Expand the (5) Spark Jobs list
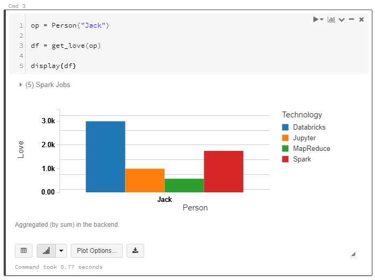This screenshot has height=280, width=375. [45, 84]
